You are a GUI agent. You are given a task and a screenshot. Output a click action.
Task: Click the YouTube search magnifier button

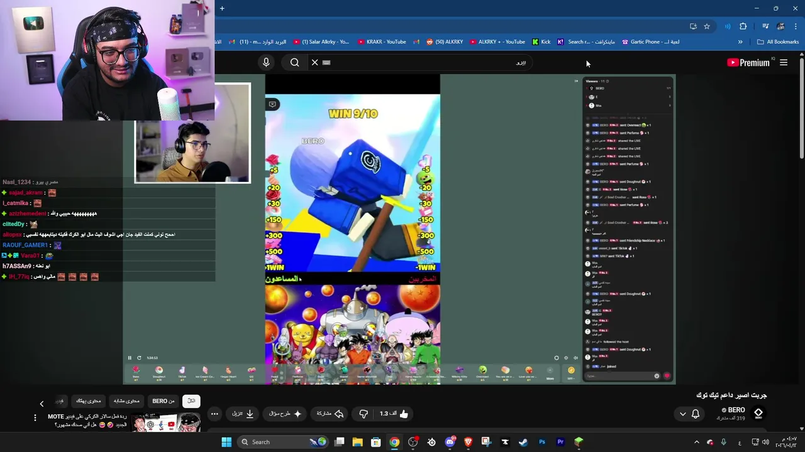(294, 62)
